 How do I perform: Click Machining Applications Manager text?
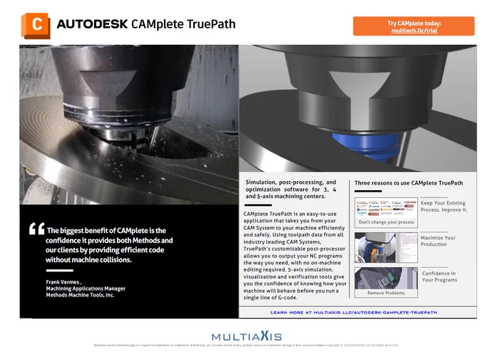[86, 289]
